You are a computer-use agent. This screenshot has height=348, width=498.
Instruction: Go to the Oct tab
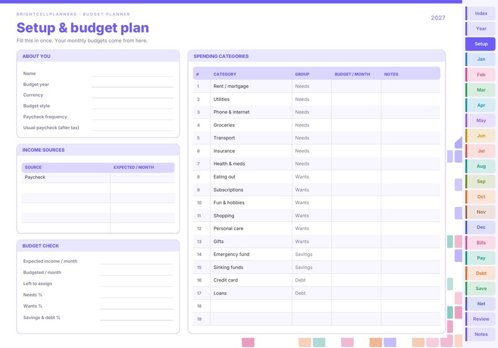(x=480, y=196)
